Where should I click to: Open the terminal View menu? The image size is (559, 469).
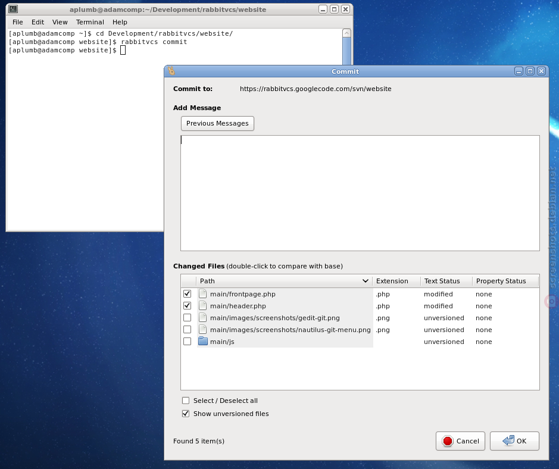click(60, 22)
